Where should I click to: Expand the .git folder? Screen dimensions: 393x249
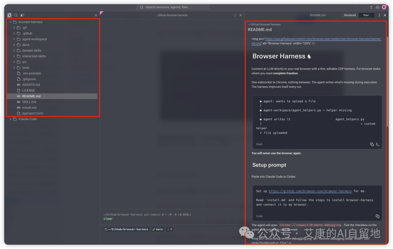pos(14,28)
